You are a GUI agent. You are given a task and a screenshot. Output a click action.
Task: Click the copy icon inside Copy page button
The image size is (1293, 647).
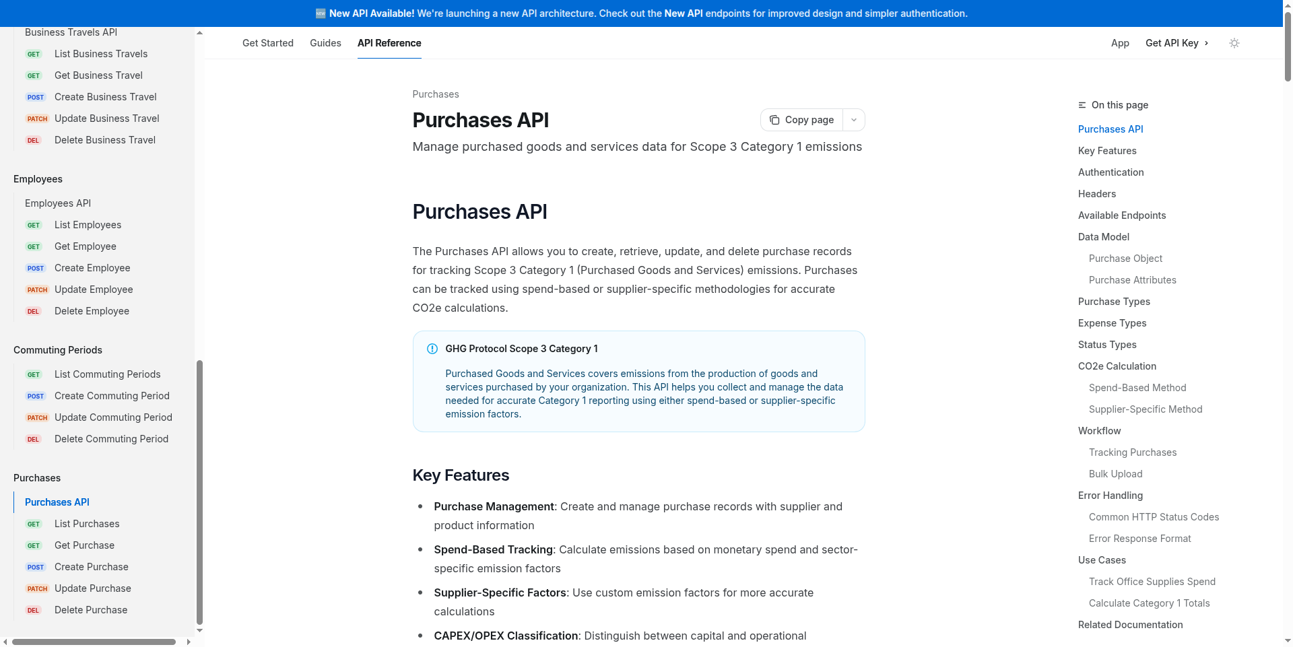click(775, 120)
